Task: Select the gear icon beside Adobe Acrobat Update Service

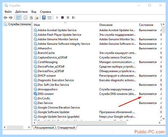Action: [35, 30]
